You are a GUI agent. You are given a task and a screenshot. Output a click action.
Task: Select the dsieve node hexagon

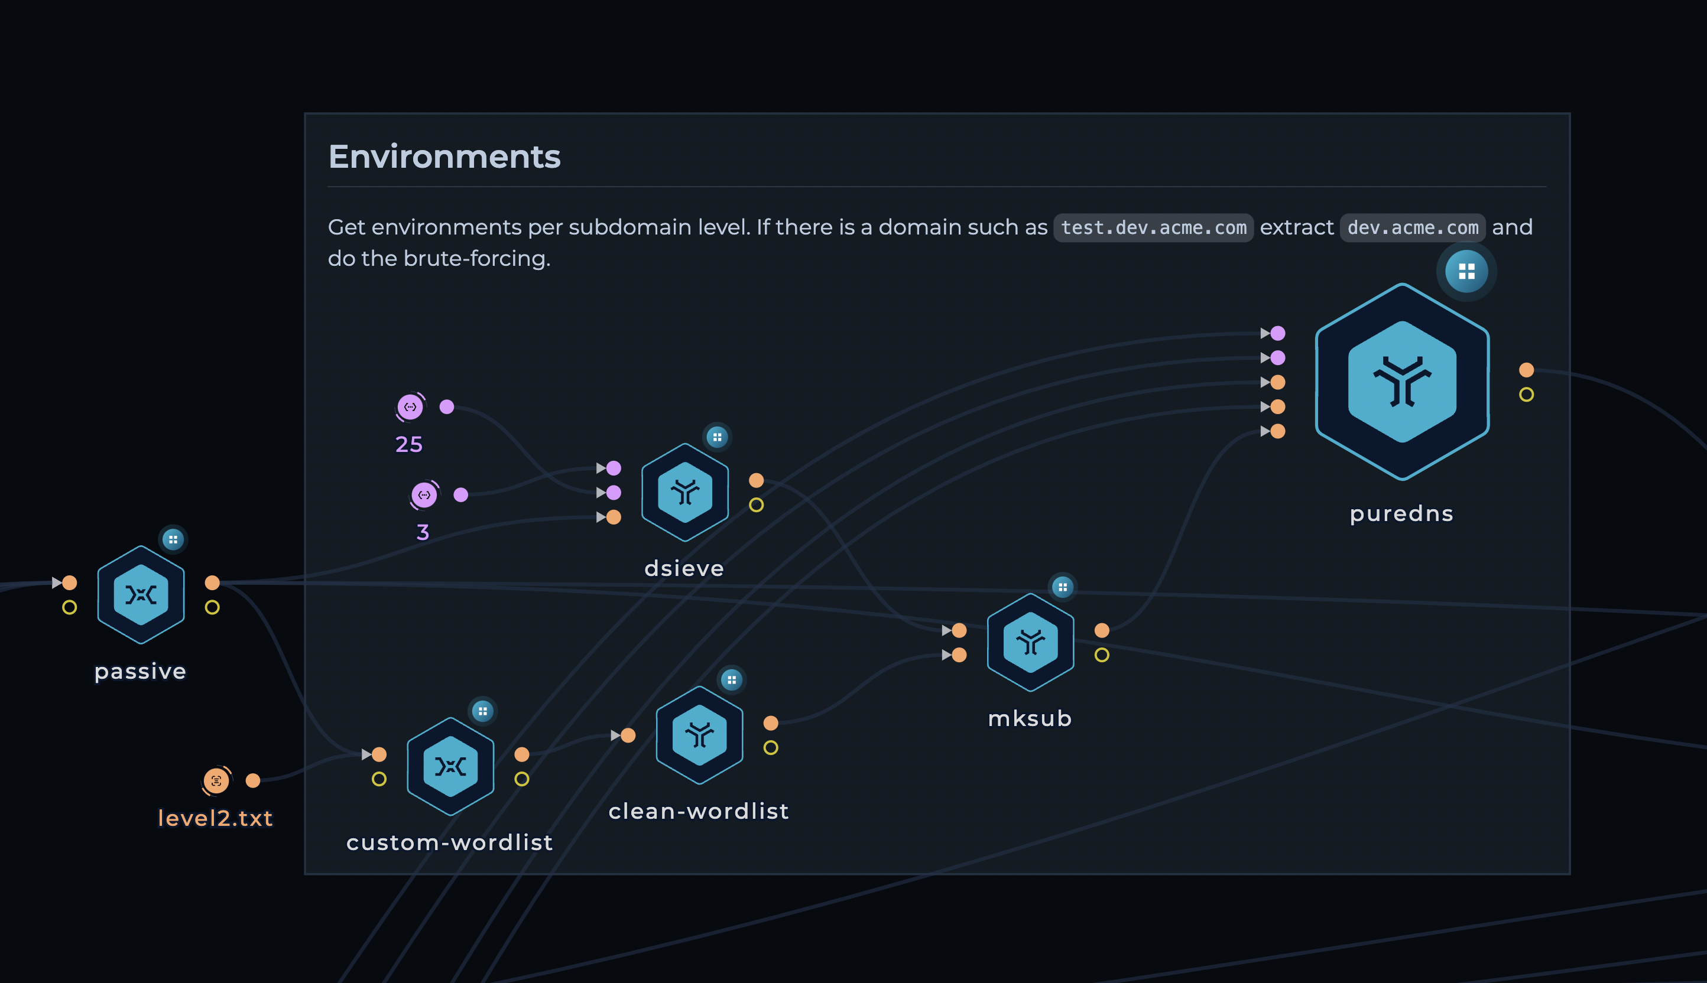tap(684, 492)
